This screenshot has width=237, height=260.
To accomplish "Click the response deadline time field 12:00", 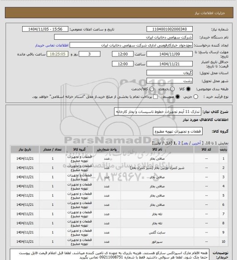I will [123, 54].
